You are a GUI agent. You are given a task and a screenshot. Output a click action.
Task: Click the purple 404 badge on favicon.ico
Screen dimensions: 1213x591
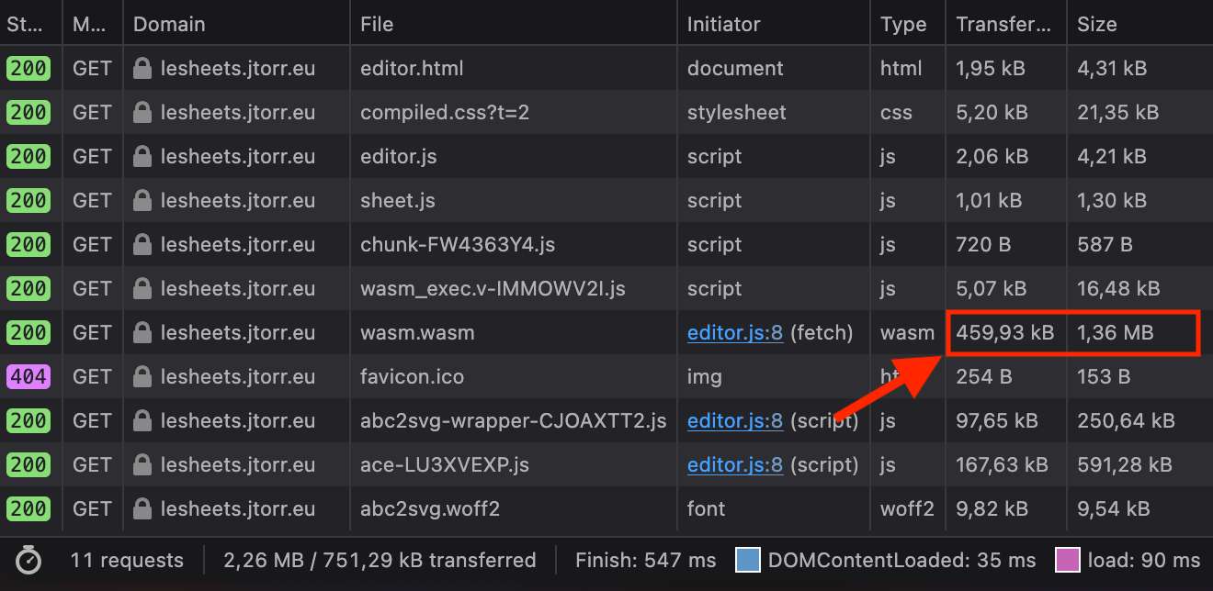coord(30,376)
